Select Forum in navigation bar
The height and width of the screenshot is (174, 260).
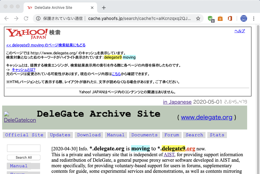[171, 135]
